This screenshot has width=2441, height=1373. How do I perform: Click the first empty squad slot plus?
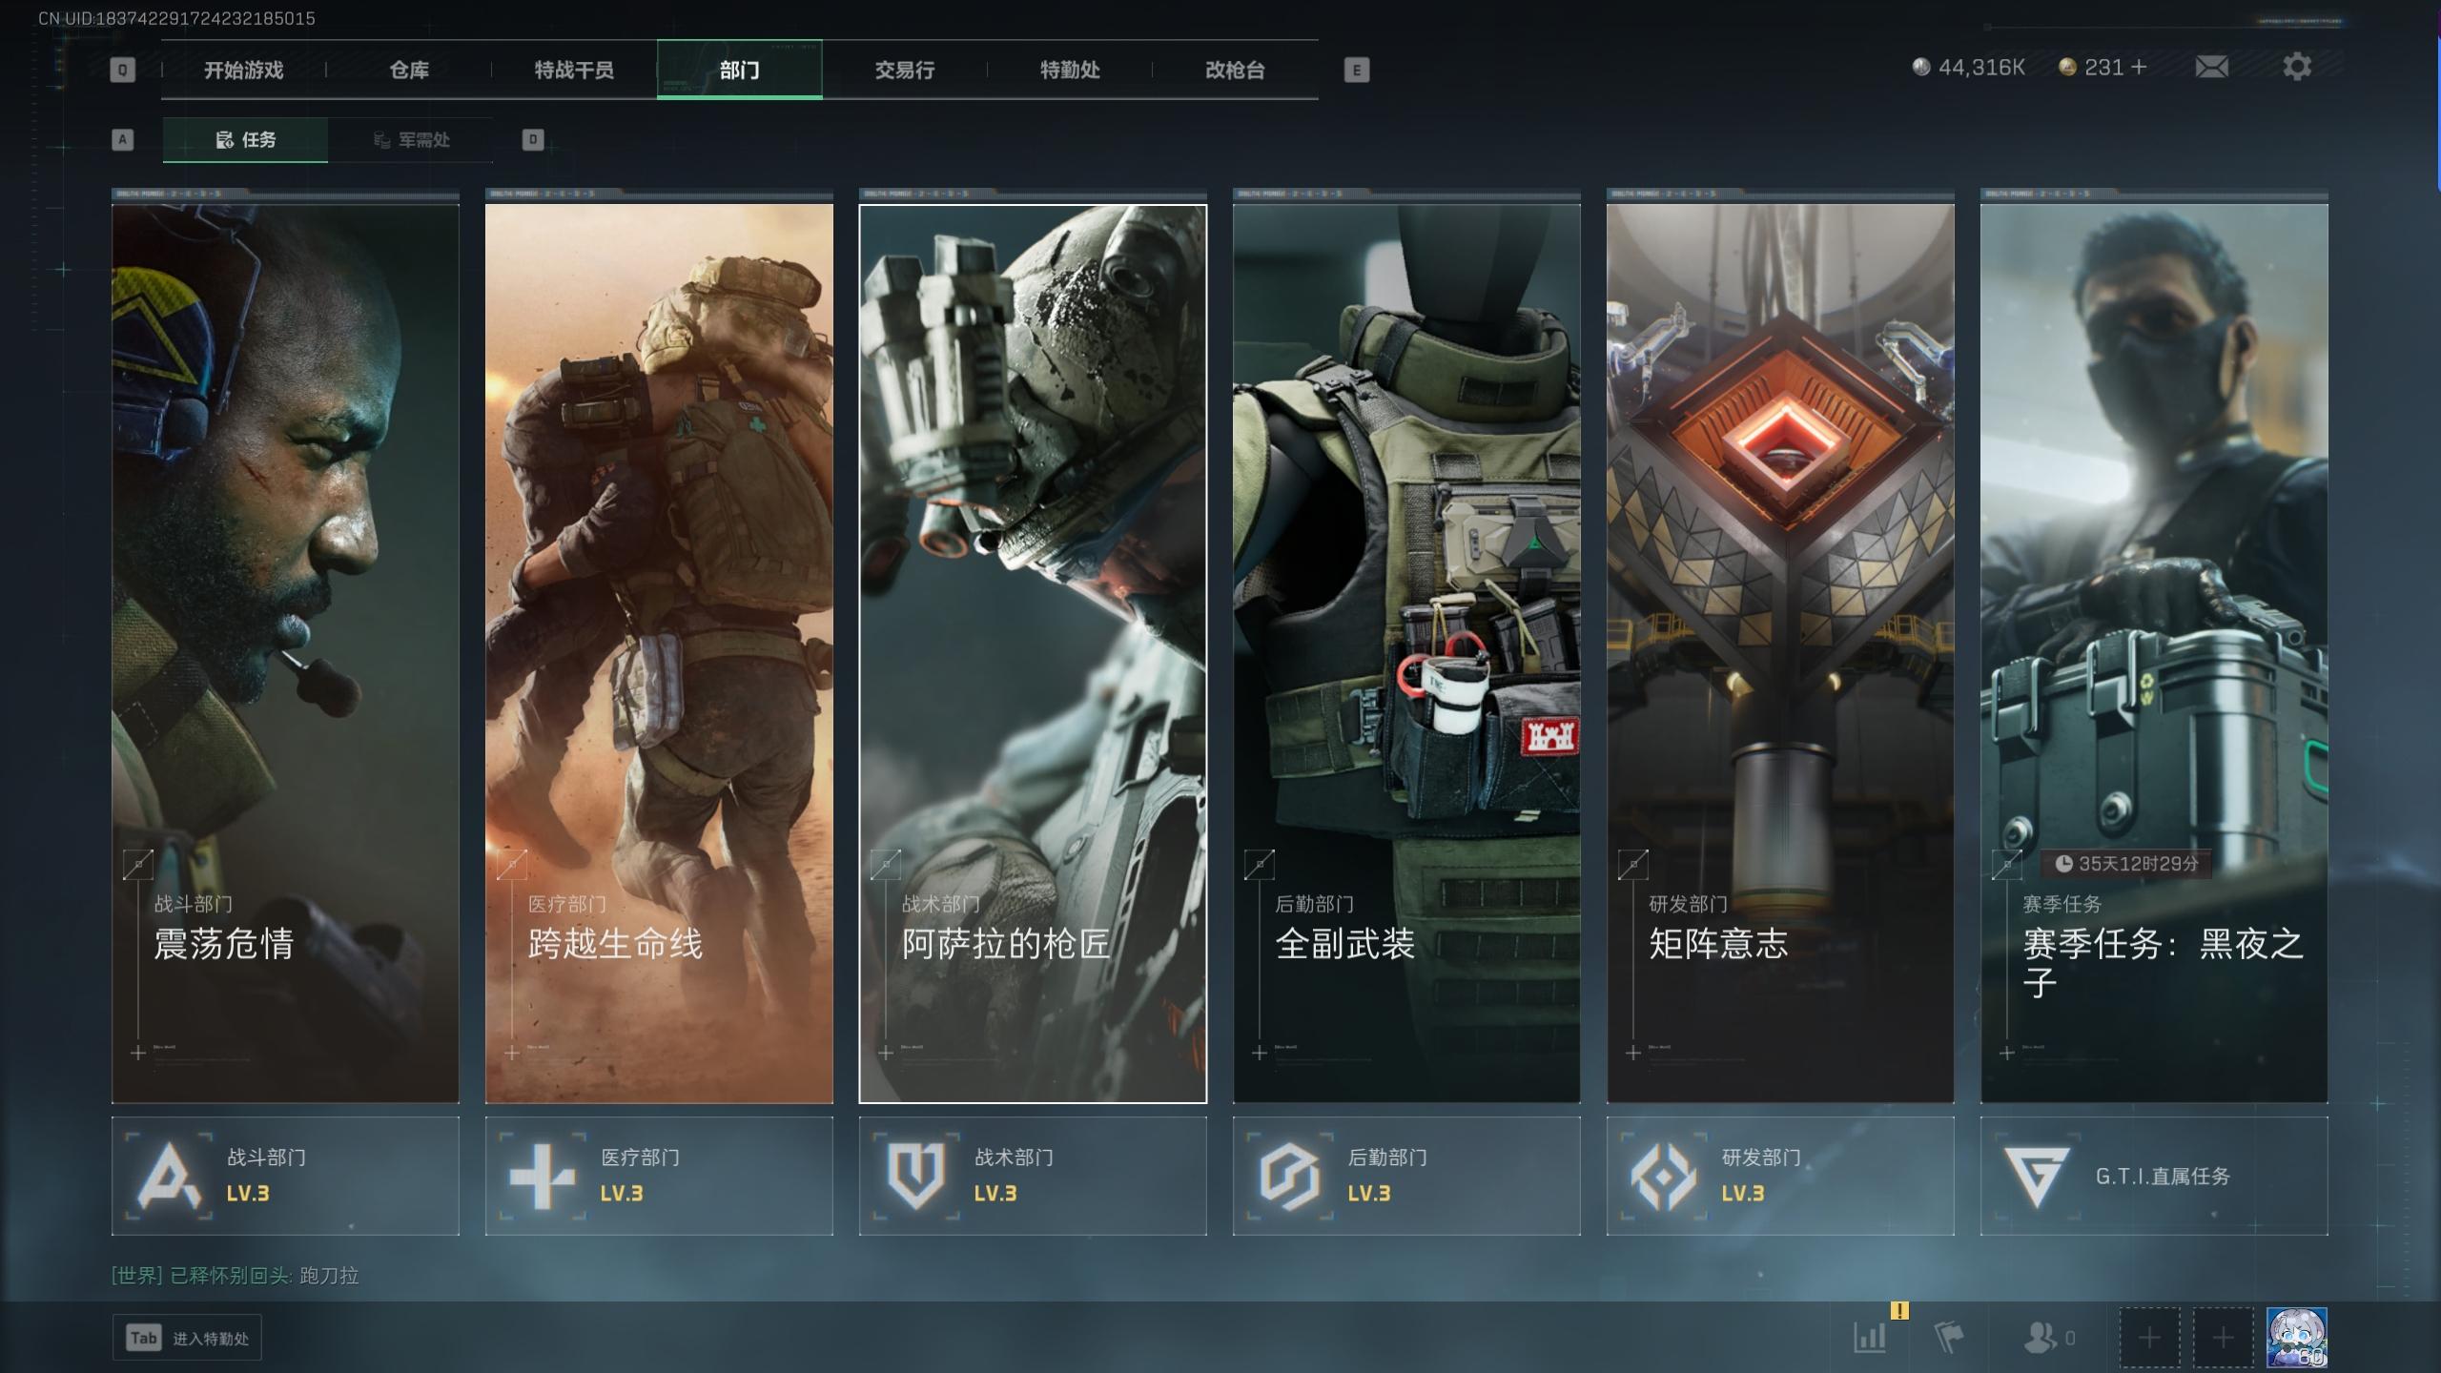click(2148, 1337)
